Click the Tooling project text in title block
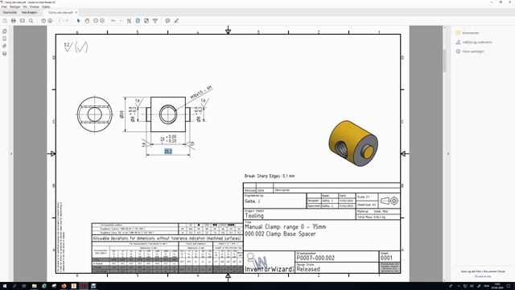Image resolution: width=515 pixels, height=290 pixels. 254,216
